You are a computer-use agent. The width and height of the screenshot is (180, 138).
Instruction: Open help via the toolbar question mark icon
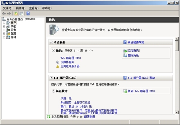[x=28, y=13]
